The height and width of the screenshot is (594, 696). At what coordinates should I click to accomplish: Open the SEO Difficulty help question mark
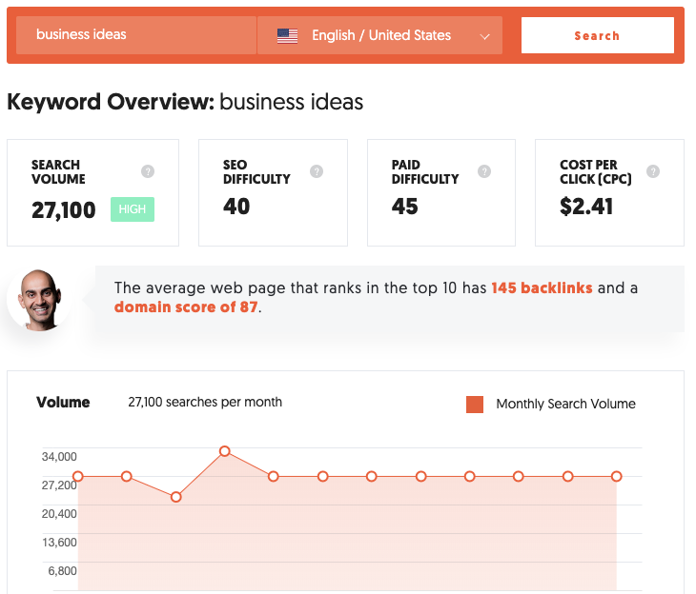pyautogui.click(x=317, y=171)
